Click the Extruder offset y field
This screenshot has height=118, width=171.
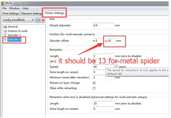111,41
